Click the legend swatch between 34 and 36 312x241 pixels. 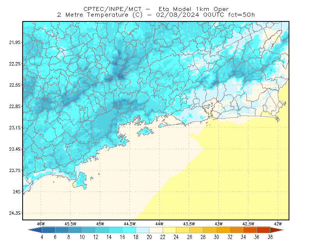pyautogui.click(x=250, y=230)
